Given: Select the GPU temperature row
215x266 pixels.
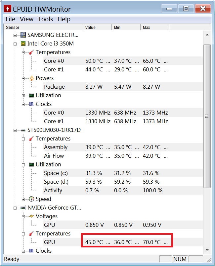Looking at the screenshot, I should click(123, 242).
